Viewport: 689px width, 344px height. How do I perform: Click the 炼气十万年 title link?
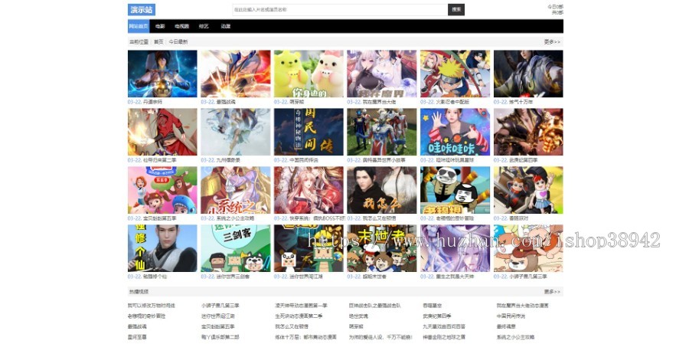point(521,102)
